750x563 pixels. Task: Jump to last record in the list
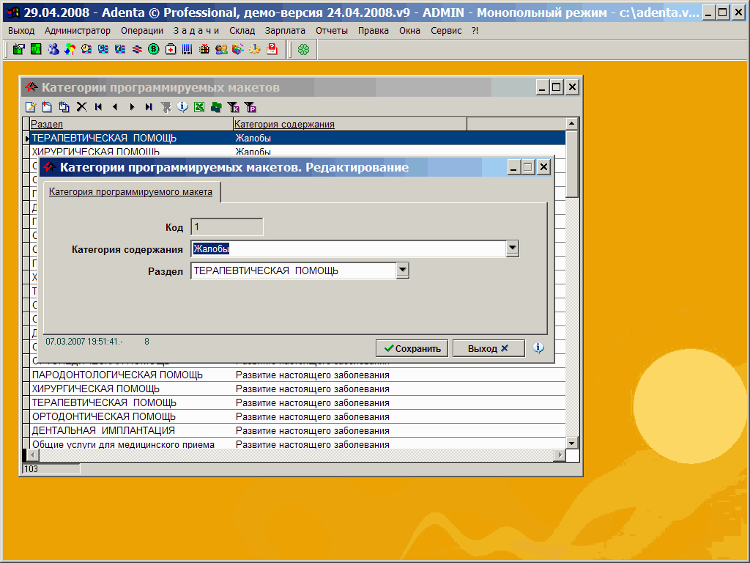pos(149,107)
